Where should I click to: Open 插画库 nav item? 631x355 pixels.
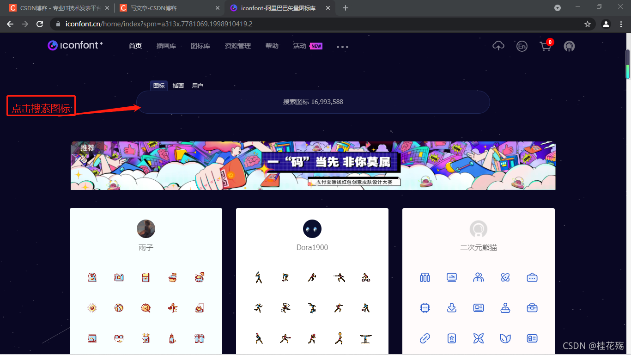click(166, 46)
